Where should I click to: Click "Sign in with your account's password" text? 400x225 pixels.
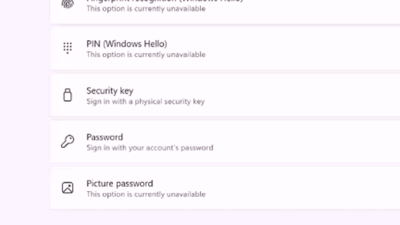pos(150,148)
